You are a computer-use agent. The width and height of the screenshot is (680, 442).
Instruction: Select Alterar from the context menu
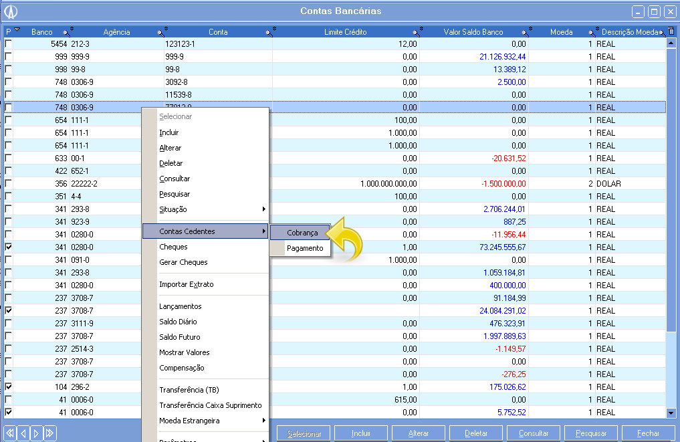[205, 148]
